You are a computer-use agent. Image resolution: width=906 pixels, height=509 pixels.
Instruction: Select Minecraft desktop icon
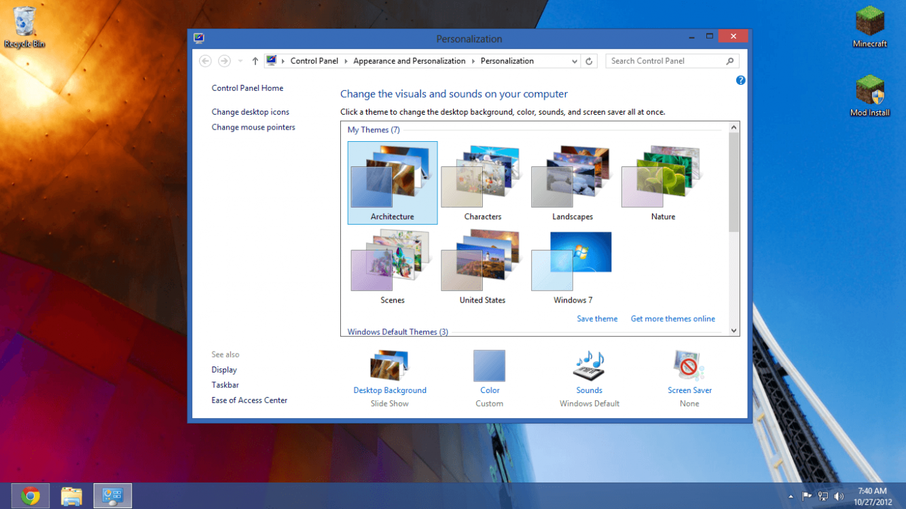click(870, 27)
